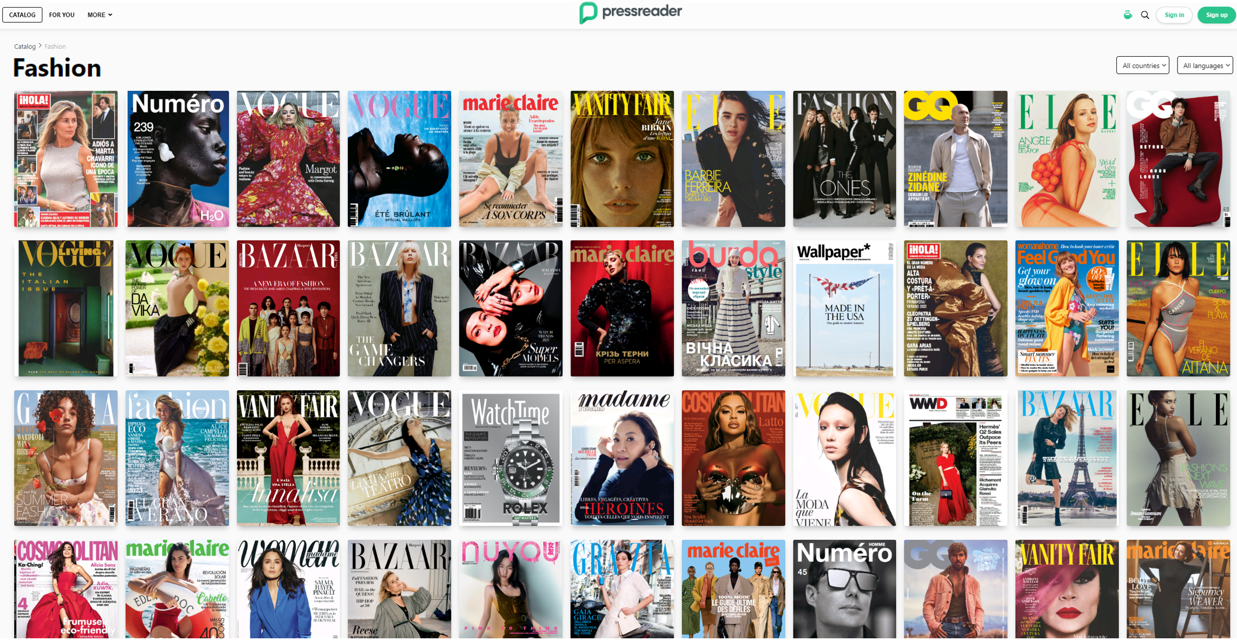Open Vogue Da Vika cover
The width and height of the screenshot is (1237, 641).
point(177,309)
